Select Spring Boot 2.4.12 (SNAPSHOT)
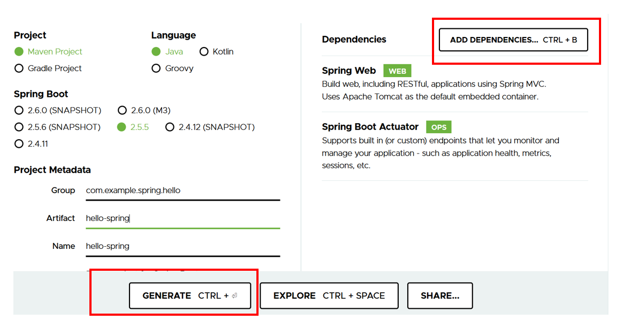This screenshot has height=335, width=630. pyautogui.click(x=170, y=127)
